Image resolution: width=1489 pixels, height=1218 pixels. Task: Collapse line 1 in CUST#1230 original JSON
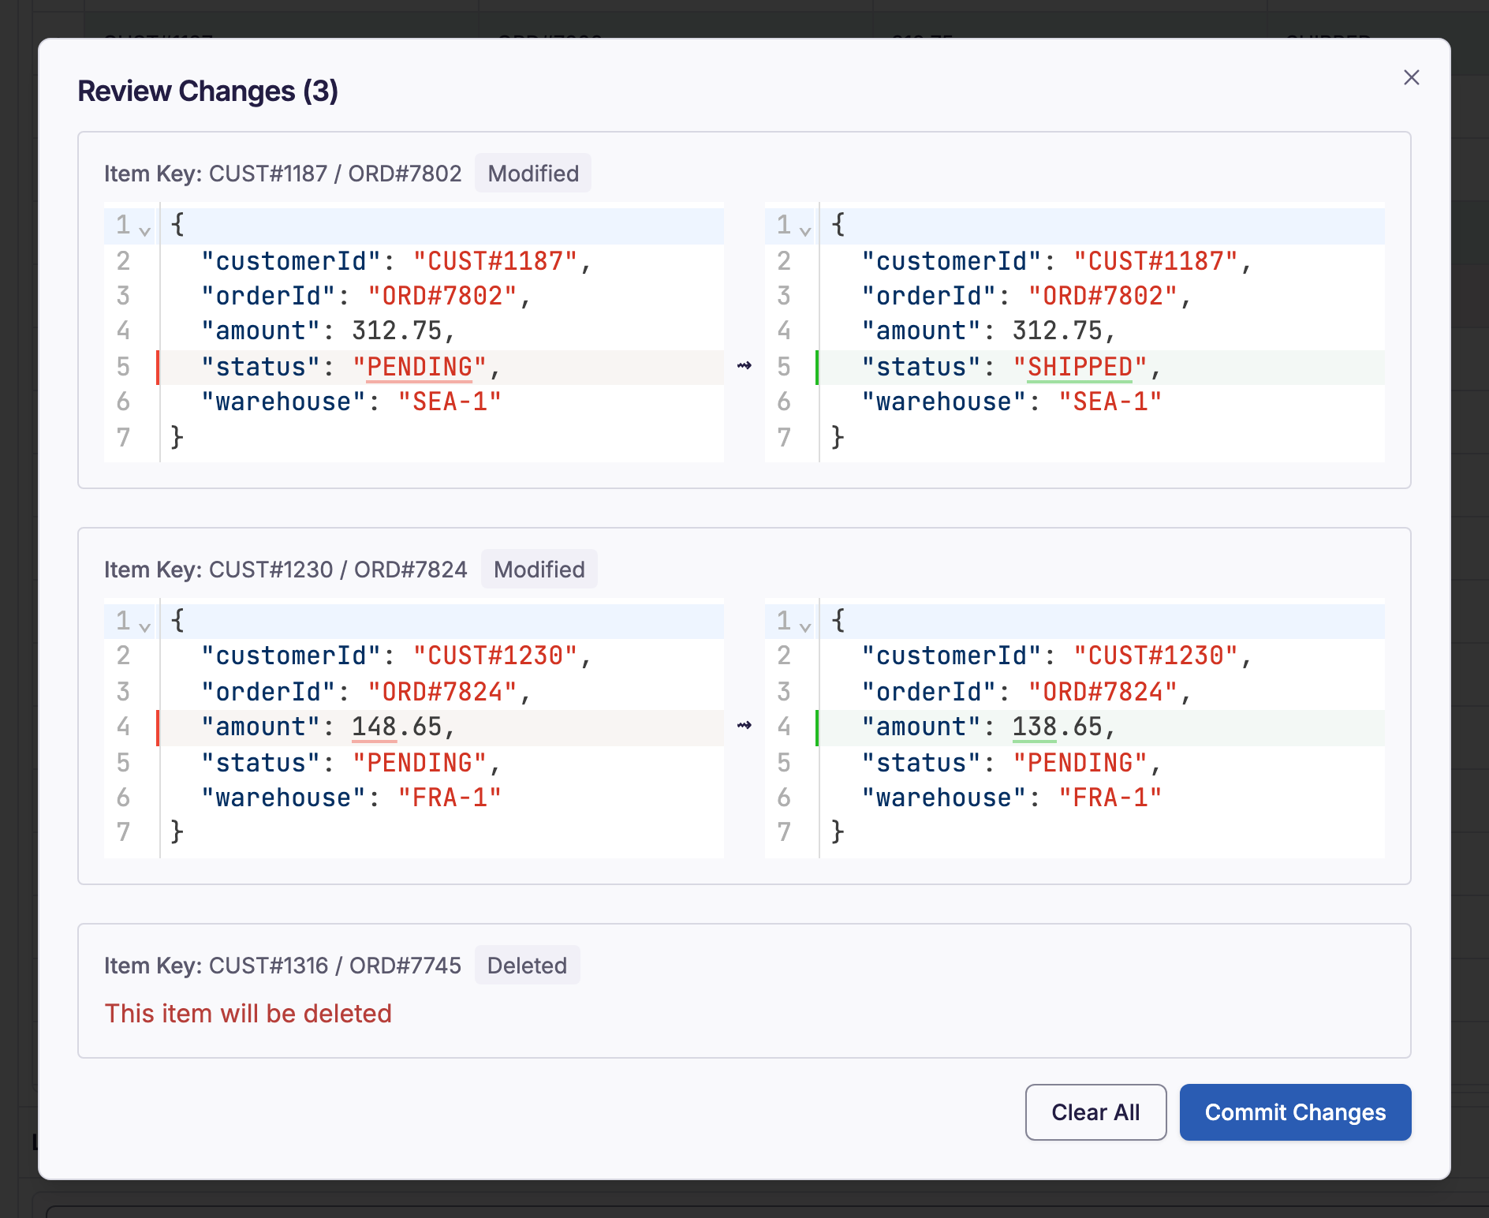click(144, 626)
